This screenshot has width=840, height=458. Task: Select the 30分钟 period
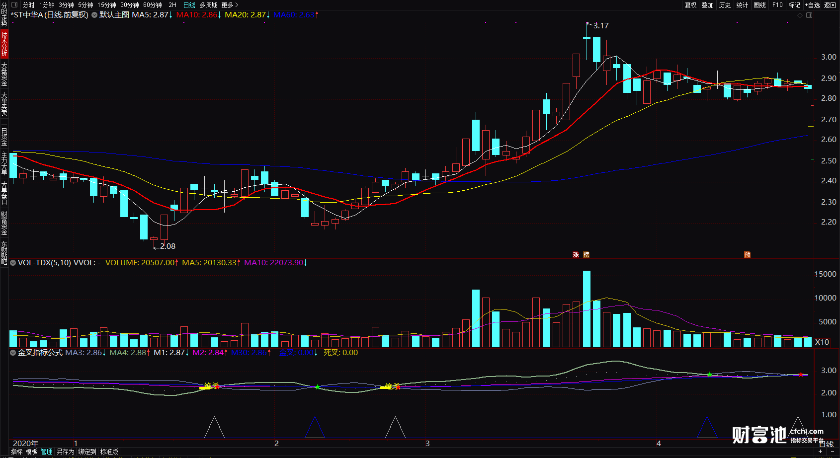[x=130, y=5]
